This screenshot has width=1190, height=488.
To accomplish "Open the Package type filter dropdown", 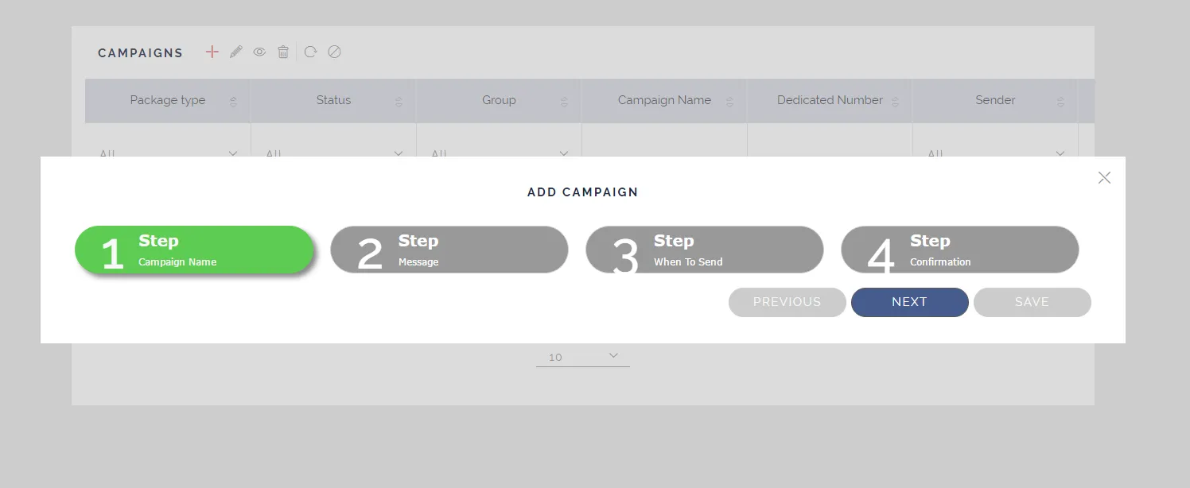I will pos(233,153).
